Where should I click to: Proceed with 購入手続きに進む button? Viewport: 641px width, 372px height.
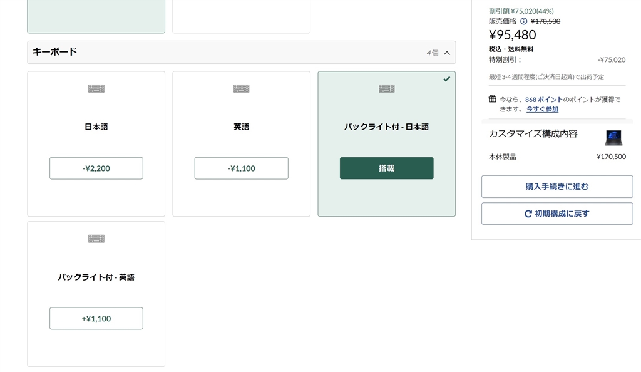556,187
